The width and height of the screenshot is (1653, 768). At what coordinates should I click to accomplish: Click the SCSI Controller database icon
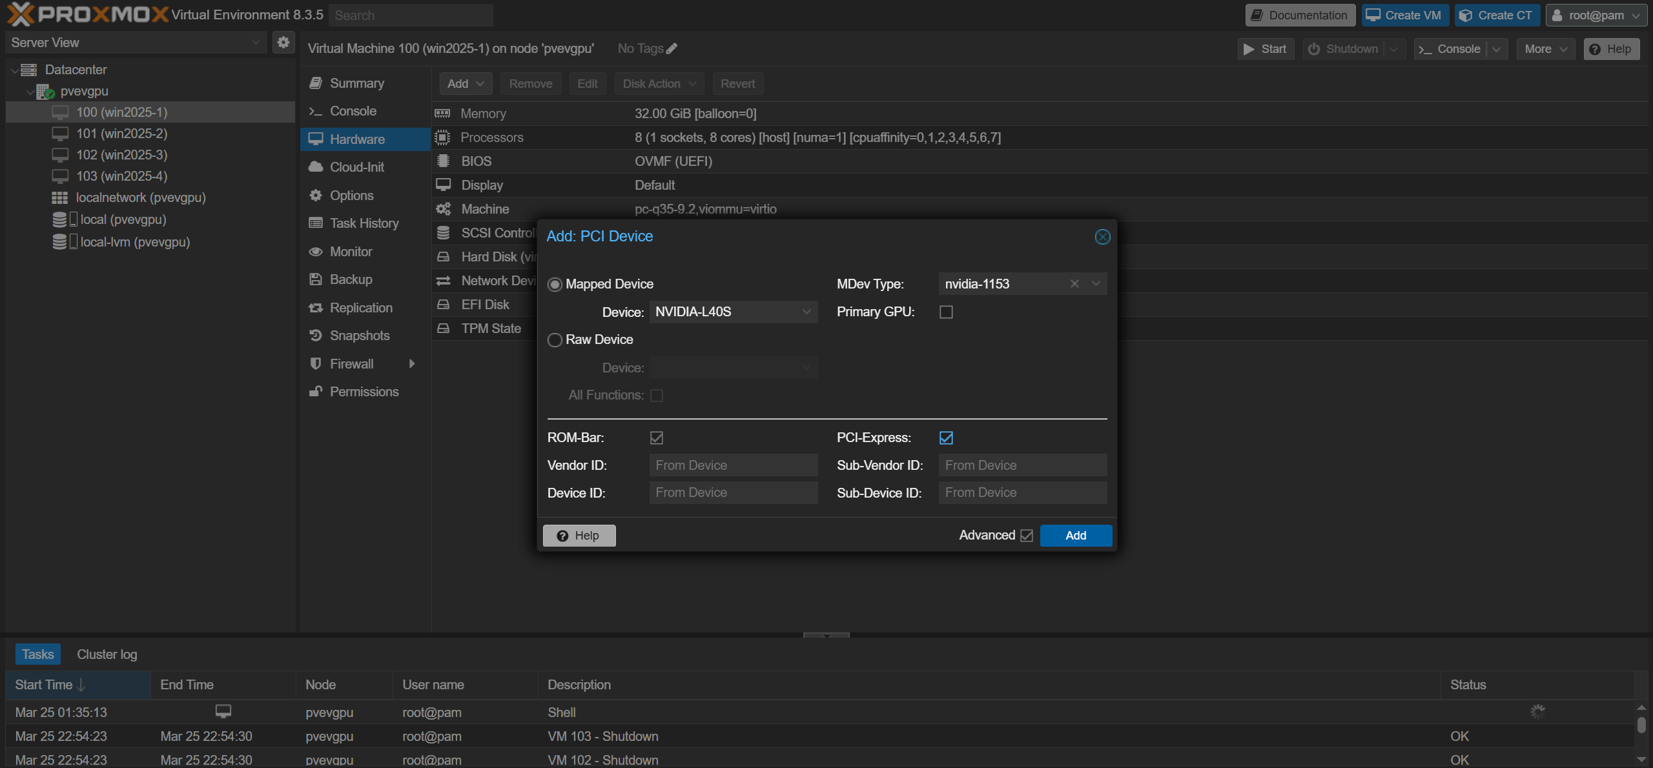coord(443,233)
